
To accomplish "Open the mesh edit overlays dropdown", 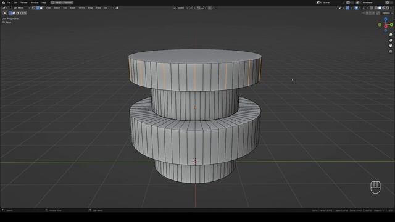I will [365, 8].
